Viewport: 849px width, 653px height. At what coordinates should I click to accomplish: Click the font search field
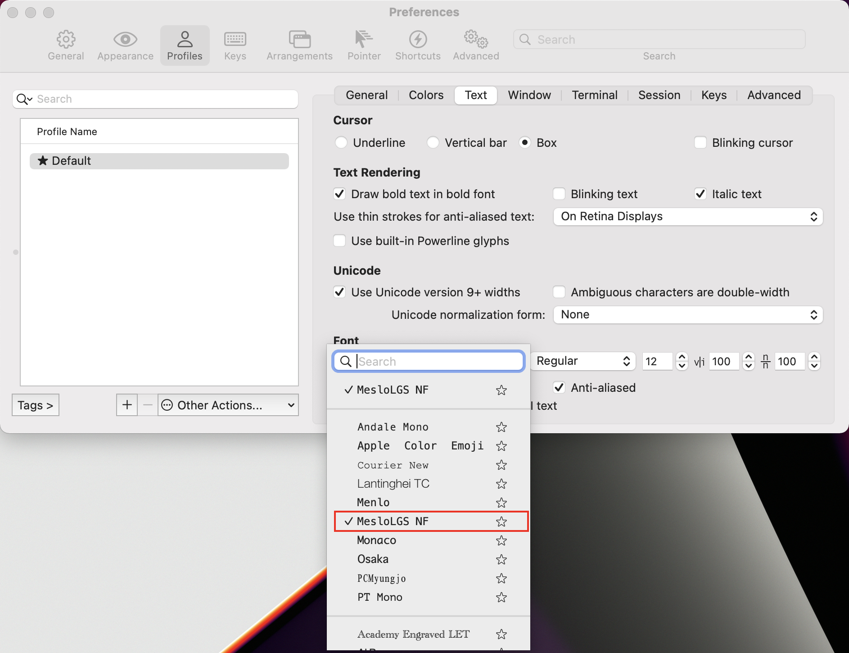(x=429, y=361)
